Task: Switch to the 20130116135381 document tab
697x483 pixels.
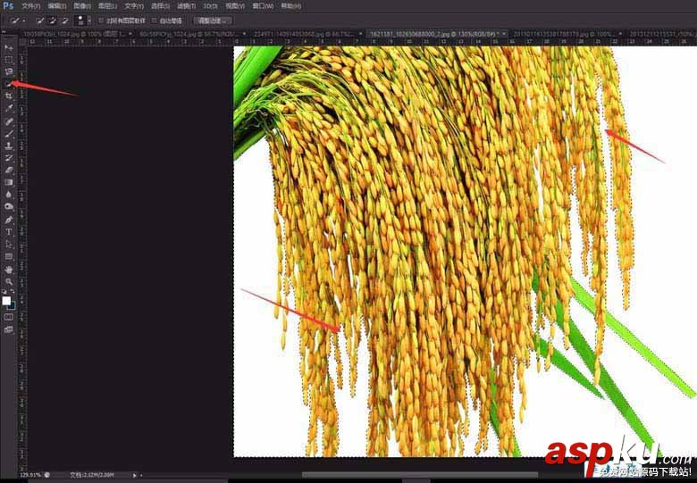Action: [x=563, y=34]
